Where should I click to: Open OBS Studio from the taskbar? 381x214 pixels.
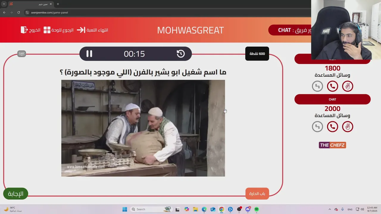[x=239, y=209]
